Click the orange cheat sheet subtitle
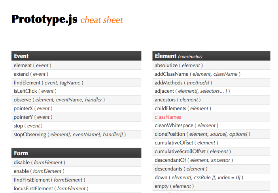The width and height of the screenshot is (278, 193). coord(102,20)
